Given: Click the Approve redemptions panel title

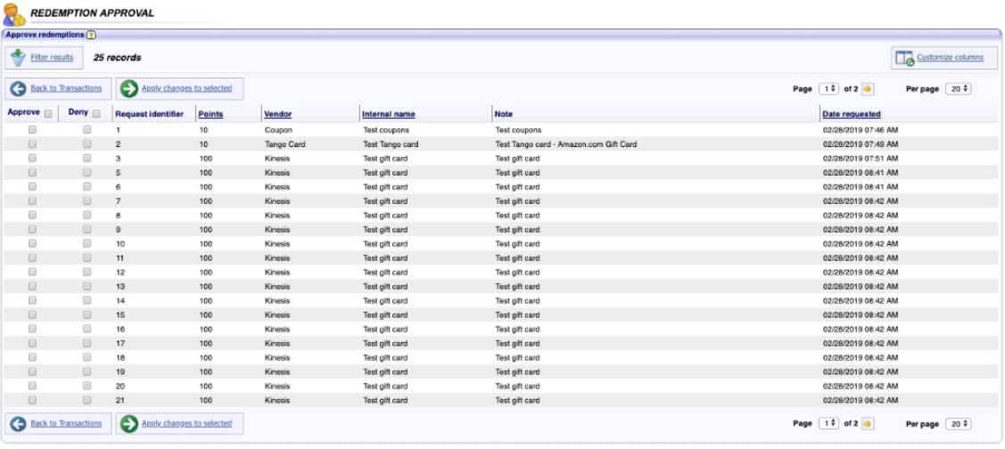Looking at the screenshot, I should (45, 35).
